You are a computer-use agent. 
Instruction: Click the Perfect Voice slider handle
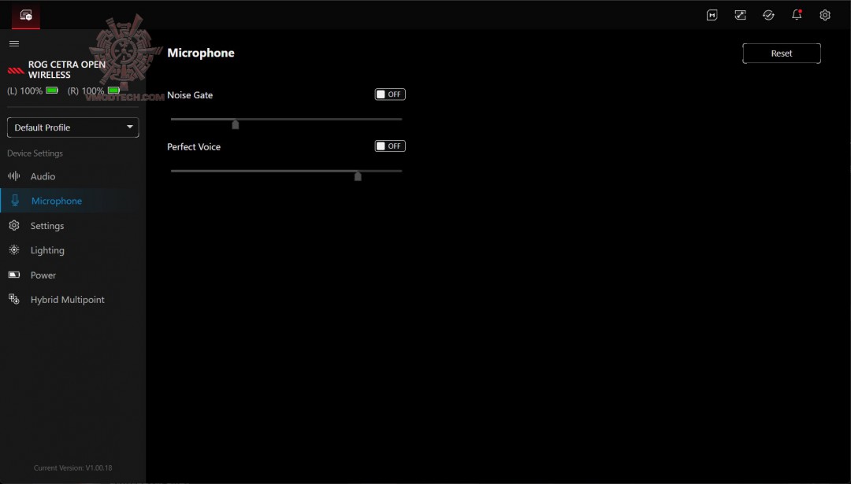pyautogui.click(x=358, y=175)
